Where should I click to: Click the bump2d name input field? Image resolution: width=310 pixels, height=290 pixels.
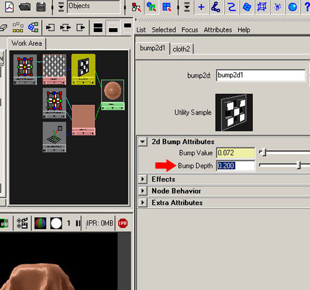point(261,75)
